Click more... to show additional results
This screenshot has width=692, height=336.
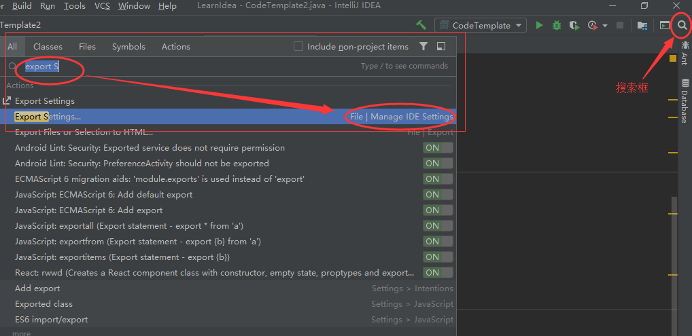click(22, 333)
